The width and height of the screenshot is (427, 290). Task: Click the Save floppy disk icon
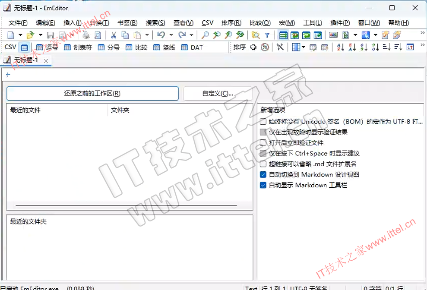[x=51, y=35]
